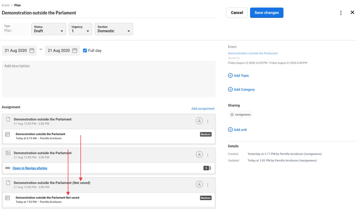Click the star icon on naviganews chip
Screen dimensions: 357x213
232,115
